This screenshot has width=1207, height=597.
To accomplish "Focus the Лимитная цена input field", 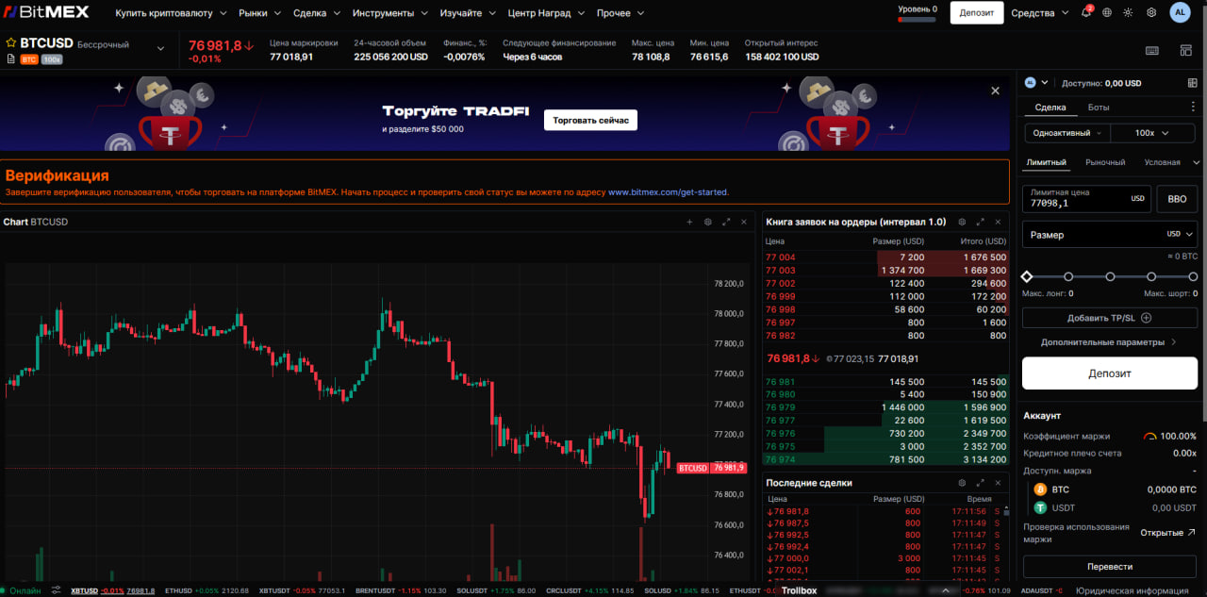I will (x=1087, y=200).
